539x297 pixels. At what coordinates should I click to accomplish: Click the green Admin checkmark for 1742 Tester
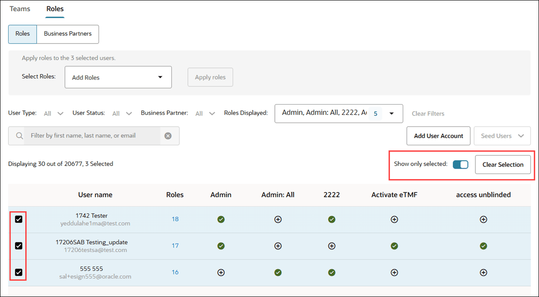(221, 219)
